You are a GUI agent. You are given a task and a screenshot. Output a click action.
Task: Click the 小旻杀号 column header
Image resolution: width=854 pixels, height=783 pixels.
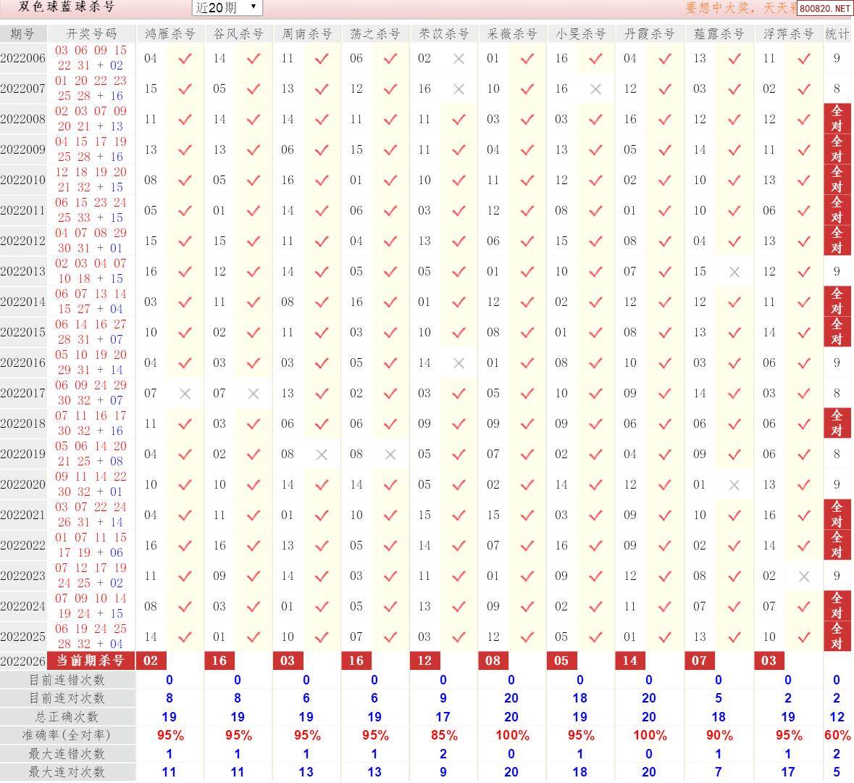coord(581,34)
